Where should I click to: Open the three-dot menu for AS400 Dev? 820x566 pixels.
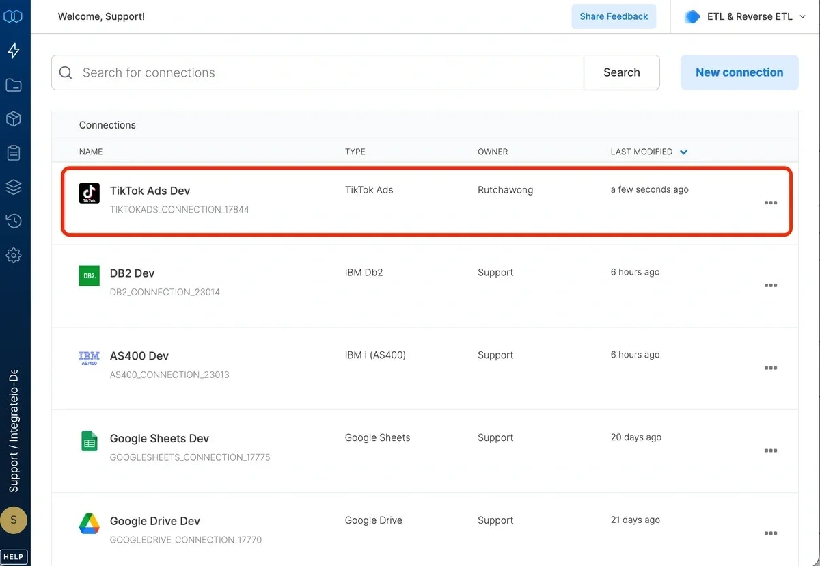[x=771, y=368]
